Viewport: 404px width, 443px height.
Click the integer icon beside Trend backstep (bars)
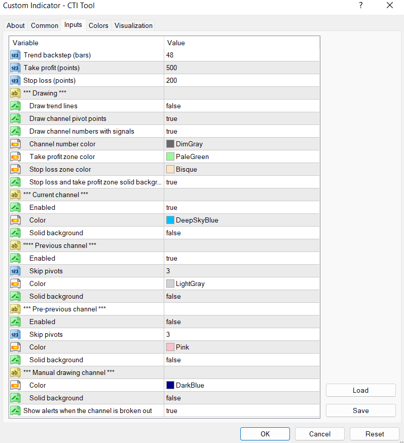[15, 55]
